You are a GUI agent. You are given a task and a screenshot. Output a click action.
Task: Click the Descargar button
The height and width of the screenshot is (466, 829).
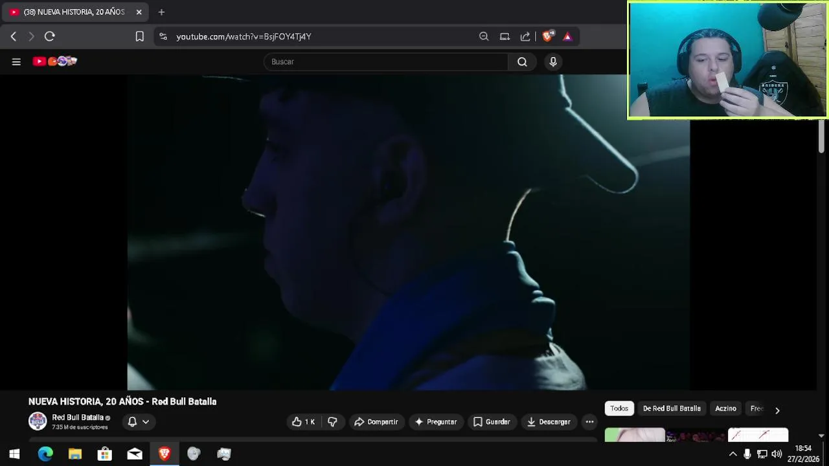549,422
